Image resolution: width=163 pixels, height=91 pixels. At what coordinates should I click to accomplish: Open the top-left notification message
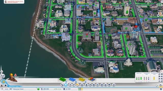click(x=14, y=2)
